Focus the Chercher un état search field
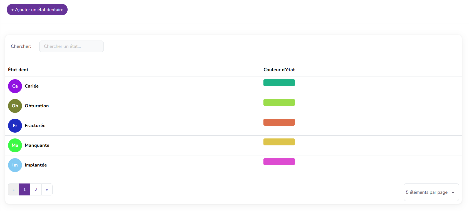 (x=71, y=46)
